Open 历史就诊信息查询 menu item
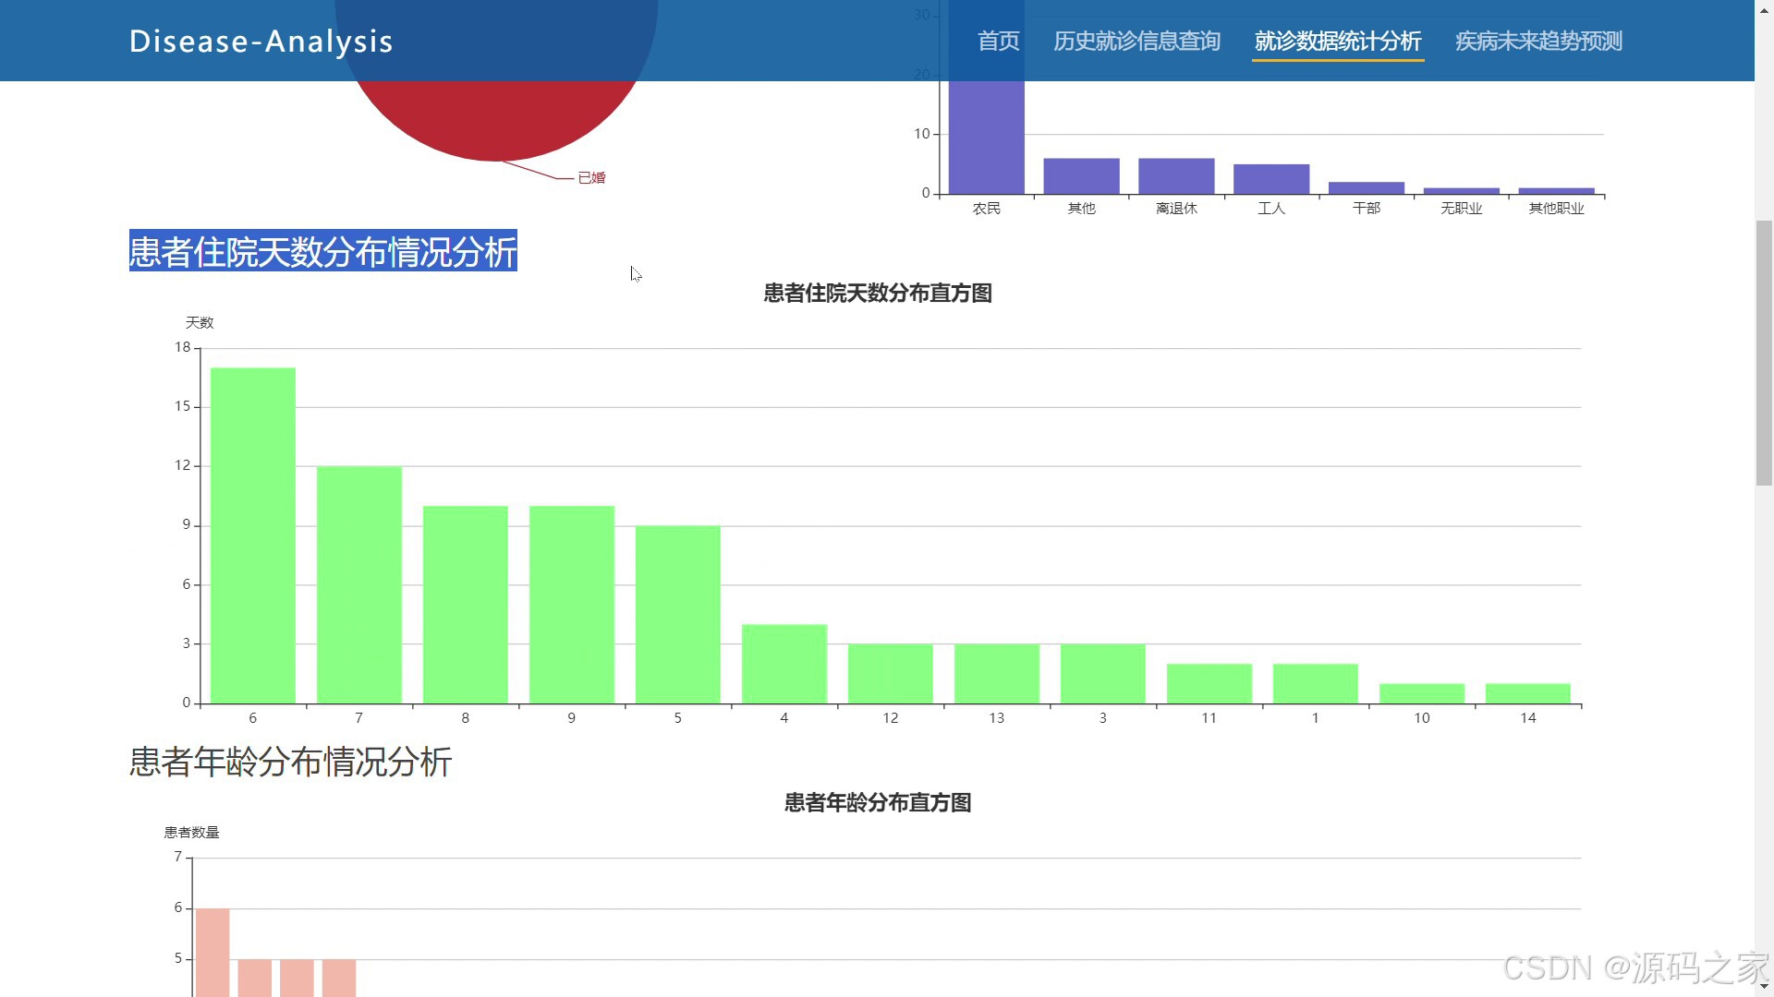The height and width of the screenshot is (997, 1774). point(1136,41)
